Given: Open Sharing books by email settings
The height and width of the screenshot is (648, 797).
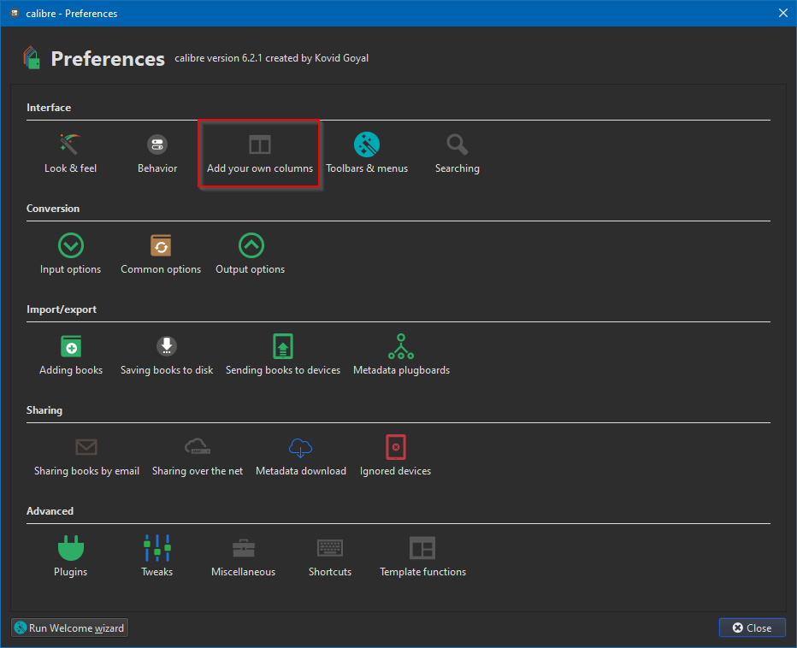Looking at the screenshot, I should (86, 456).
